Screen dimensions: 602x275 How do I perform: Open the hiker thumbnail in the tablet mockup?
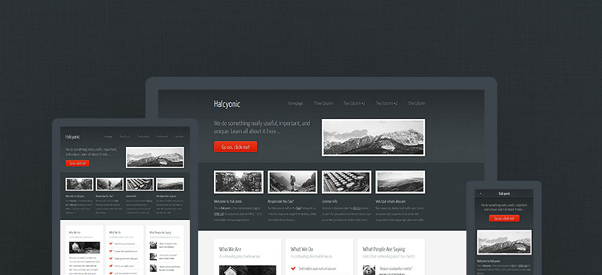109,184
